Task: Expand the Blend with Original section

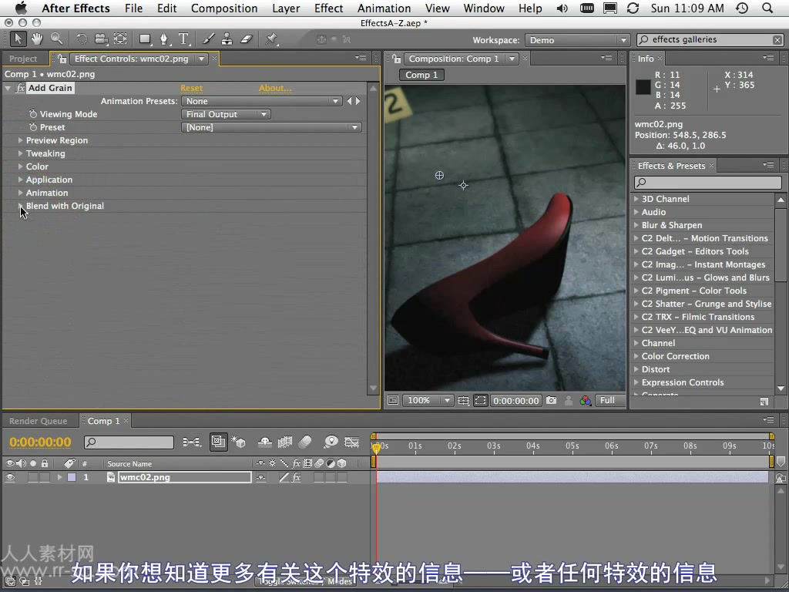Action: point(21,207)
